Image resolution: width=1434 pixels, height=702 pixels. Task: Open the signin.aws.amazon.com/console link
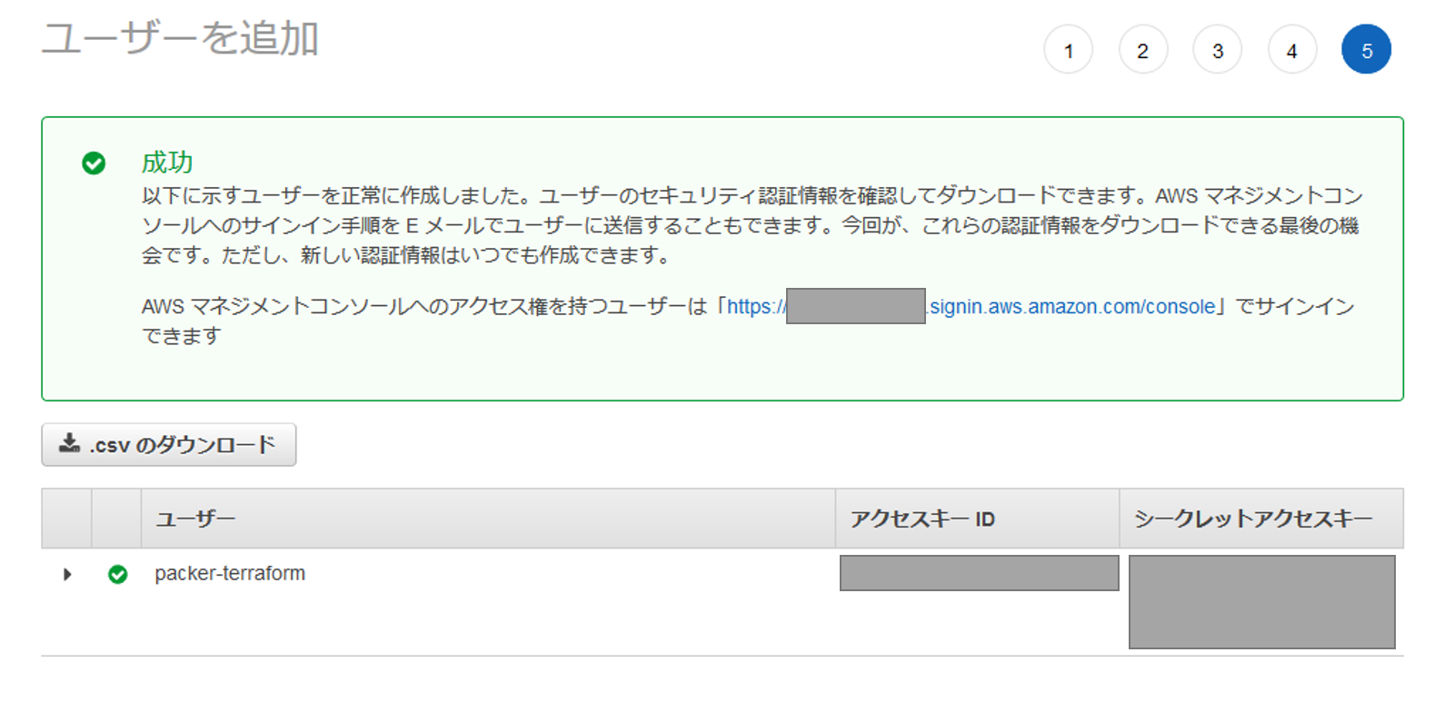point(1071,307)
